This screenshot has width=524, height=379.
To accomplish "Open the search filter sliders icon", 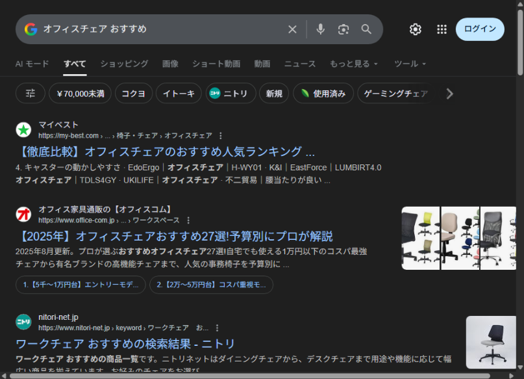I will 31,94.
